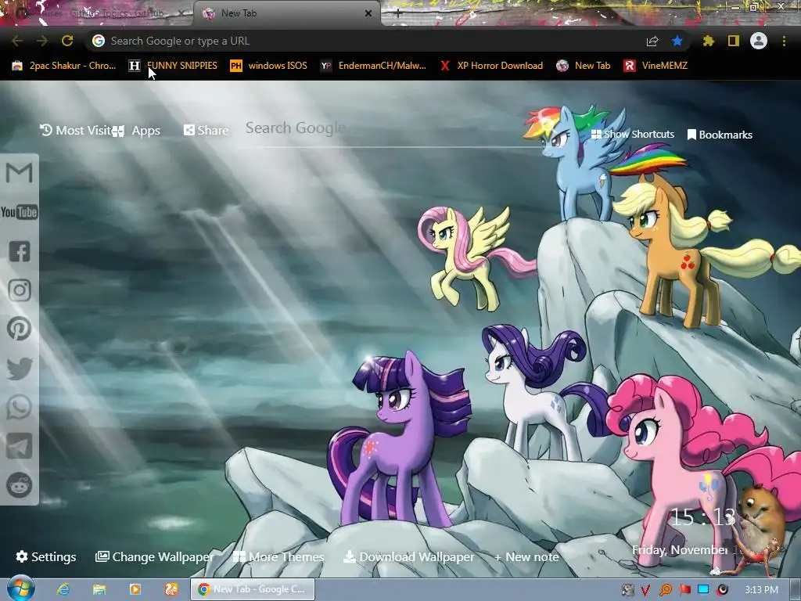Click the taskbar clock 3:13 PM

761,590
